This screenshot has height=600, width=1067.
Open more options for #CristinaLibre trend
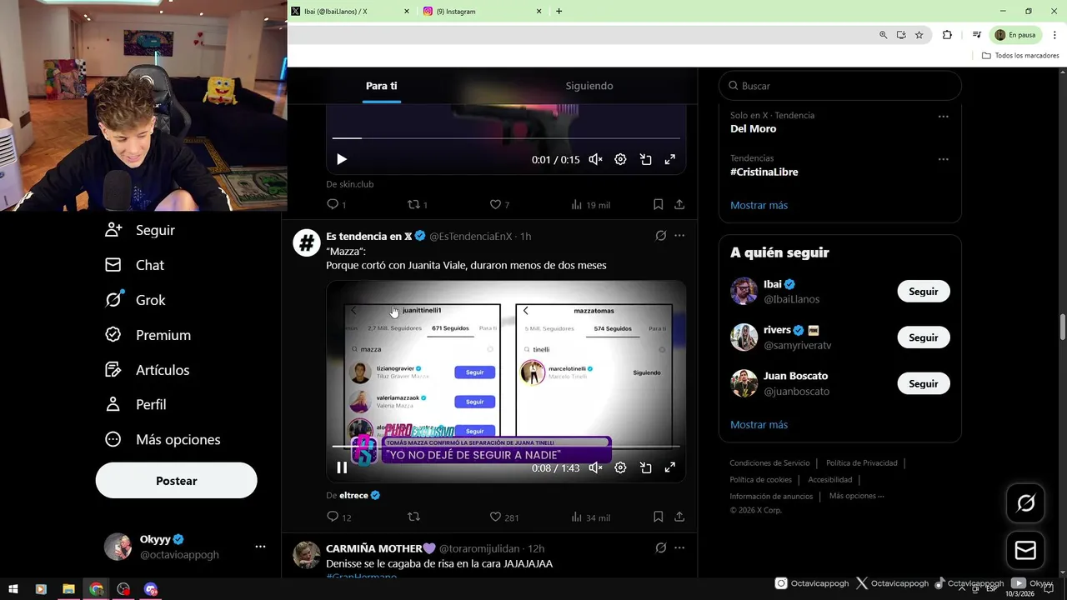pyautogui.click(x=944, y=159)
